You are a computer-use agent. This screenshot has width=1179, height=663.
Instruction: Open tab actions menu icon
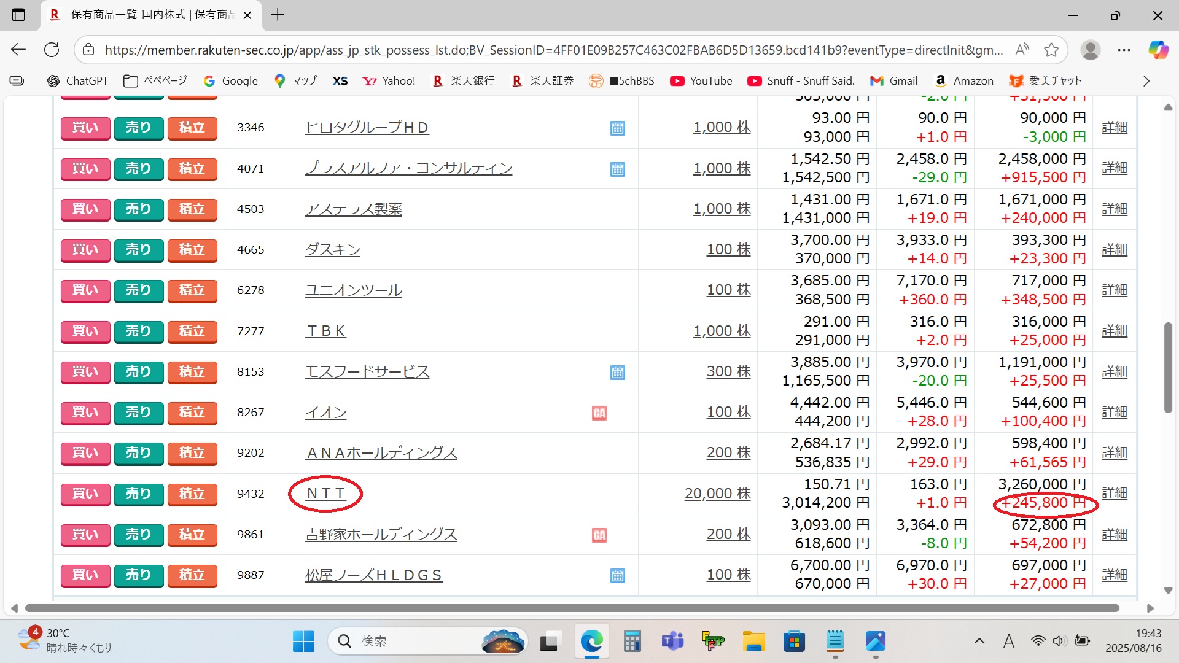(x=18, y=15)
